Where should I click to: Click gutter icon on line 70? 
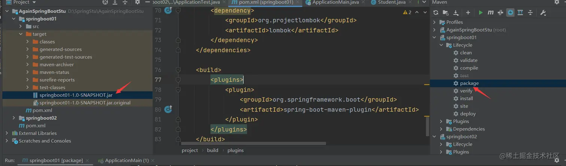tap(168, 10)
